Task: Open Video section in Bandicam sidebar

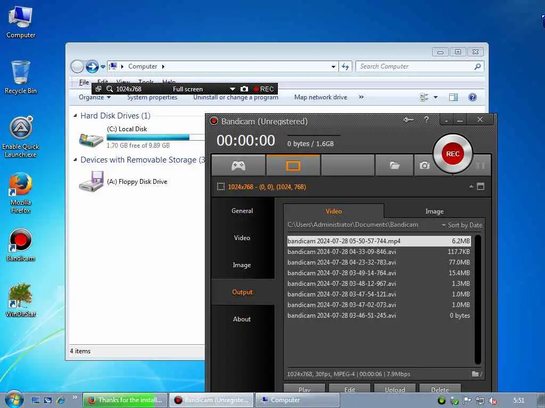Action: click(242, 237)
